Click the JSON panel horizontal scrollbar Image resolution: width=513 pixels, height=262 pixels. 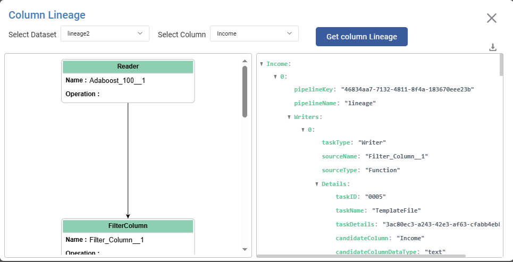361,256
